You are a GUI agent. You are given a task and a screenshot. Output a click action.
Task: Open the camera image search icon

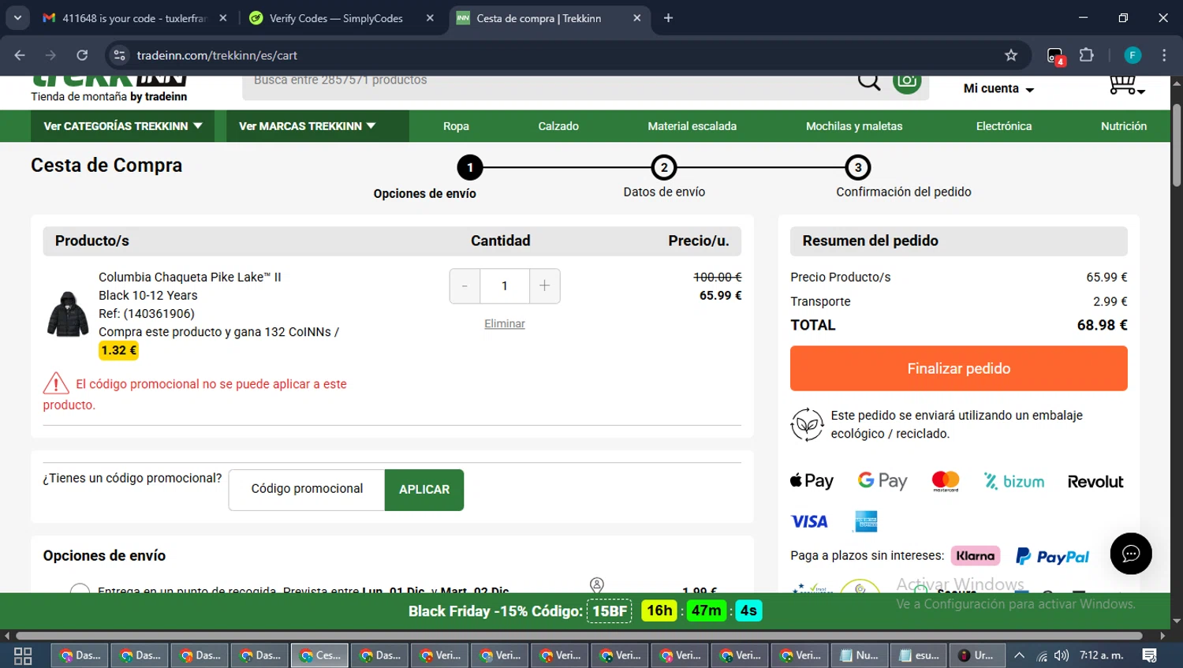[x=907, y=82]
